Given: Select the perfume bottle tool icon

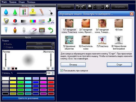Looking at the screenshot, I should pyautogui.click(x=15, y=30).
